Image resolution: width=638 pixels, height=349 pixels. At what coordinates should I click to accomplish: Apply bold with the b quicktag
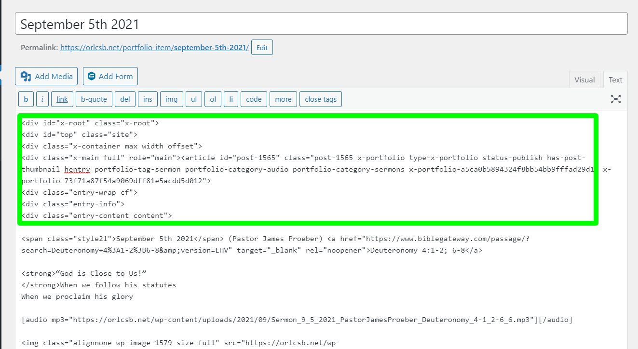tap(26, 99)
